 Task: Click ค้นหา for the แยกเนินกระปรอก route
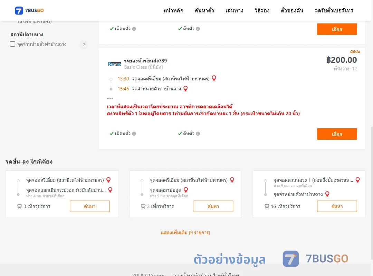(90, 206)
